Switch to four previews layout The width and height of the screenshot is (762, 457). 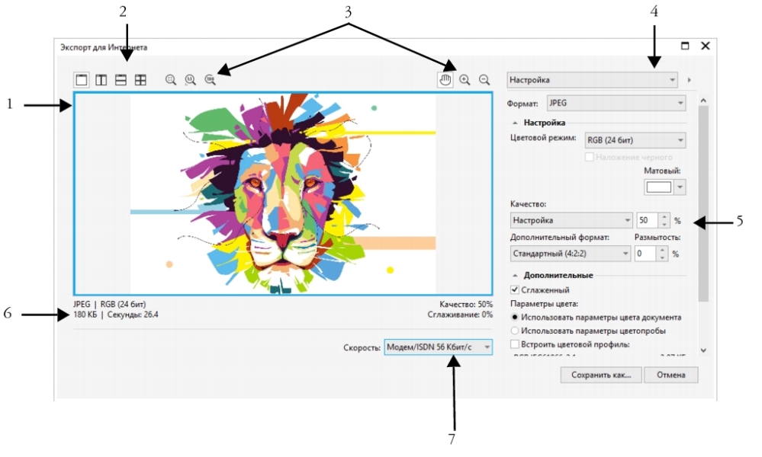[x=140, y=80]
